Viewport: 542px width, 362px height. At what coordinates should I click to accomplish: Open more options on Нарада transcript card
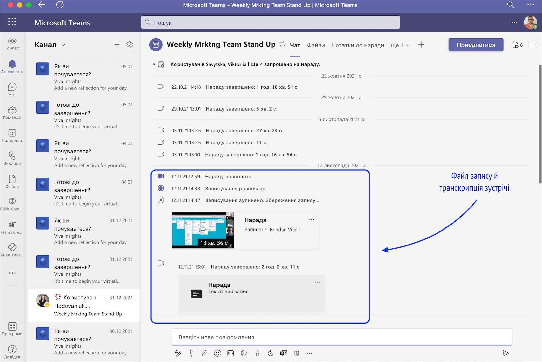[318, 282]
